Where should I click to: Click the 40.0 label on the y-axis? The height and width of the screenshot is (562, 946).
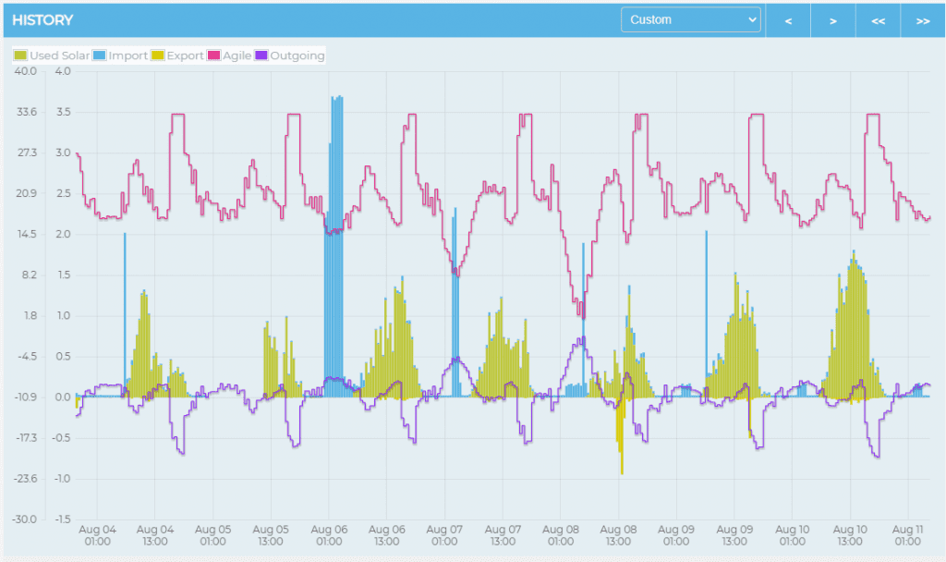tap(23, 71)
